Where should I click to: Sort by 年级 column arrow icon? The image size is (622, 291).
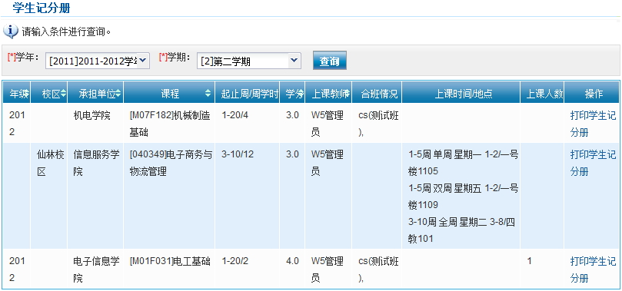(x=28, y=94)
